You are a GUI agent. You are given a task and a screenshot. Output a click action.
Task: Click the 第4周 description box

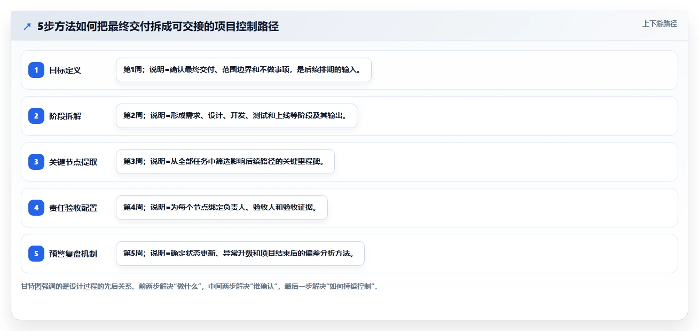[222, 208]
